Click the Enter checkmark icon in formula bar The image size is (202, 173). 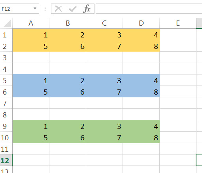(x=73, y=9)
